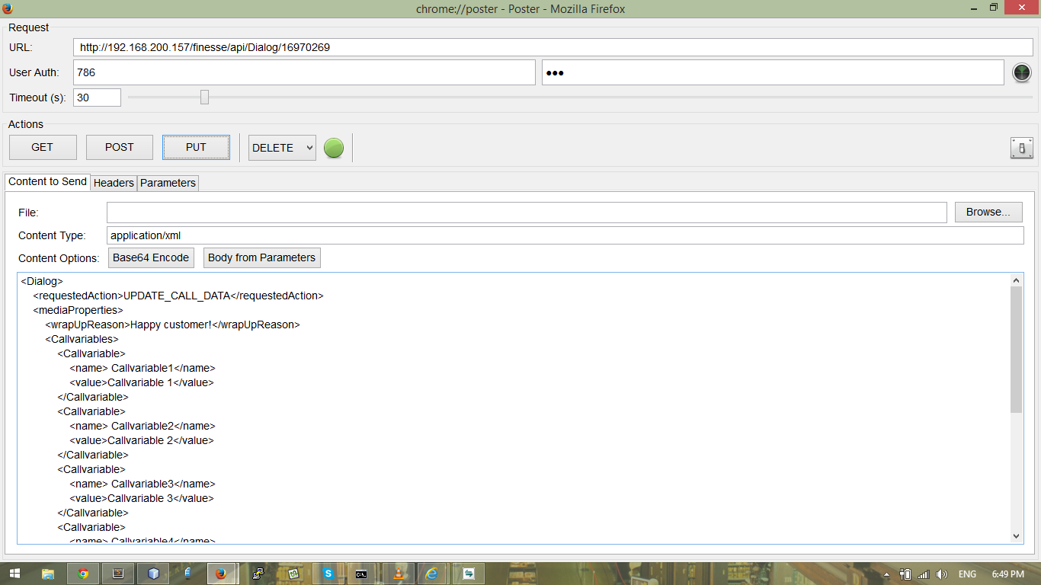
Task: Open the network signal tray icon
Action: point(924,574)
